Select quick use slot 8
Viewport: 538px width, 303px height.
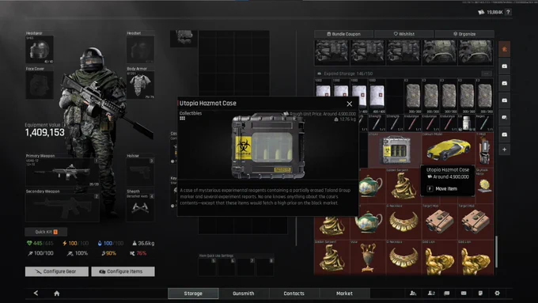coord(264,267)
